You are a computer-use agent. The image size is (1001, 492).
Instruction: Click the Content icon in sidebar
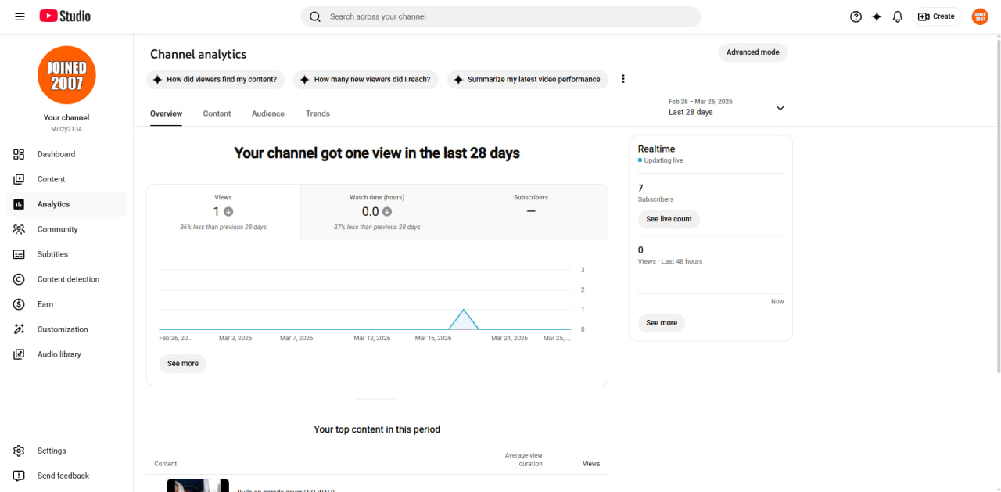pos(19,179)
